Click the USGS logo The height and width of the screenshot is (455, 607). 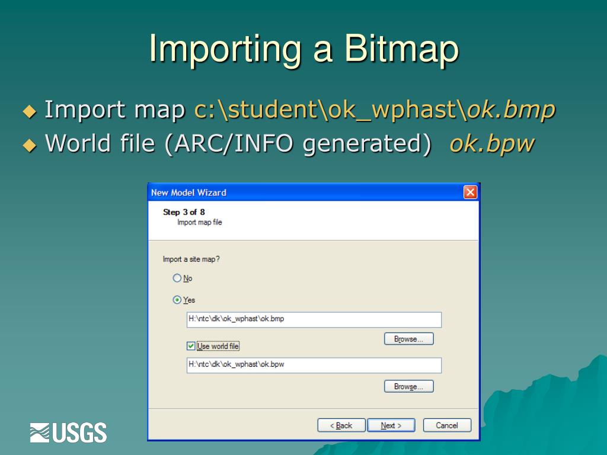pos(68,432)
